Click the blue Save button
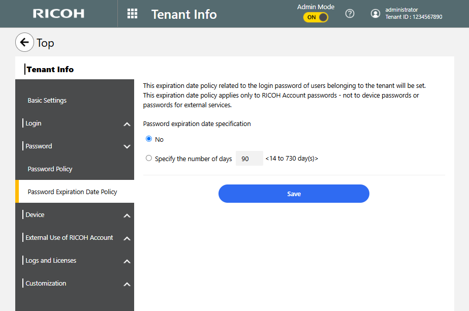Image resolution: width=469 pixels, height=311 pixels. tap(294, 194)
